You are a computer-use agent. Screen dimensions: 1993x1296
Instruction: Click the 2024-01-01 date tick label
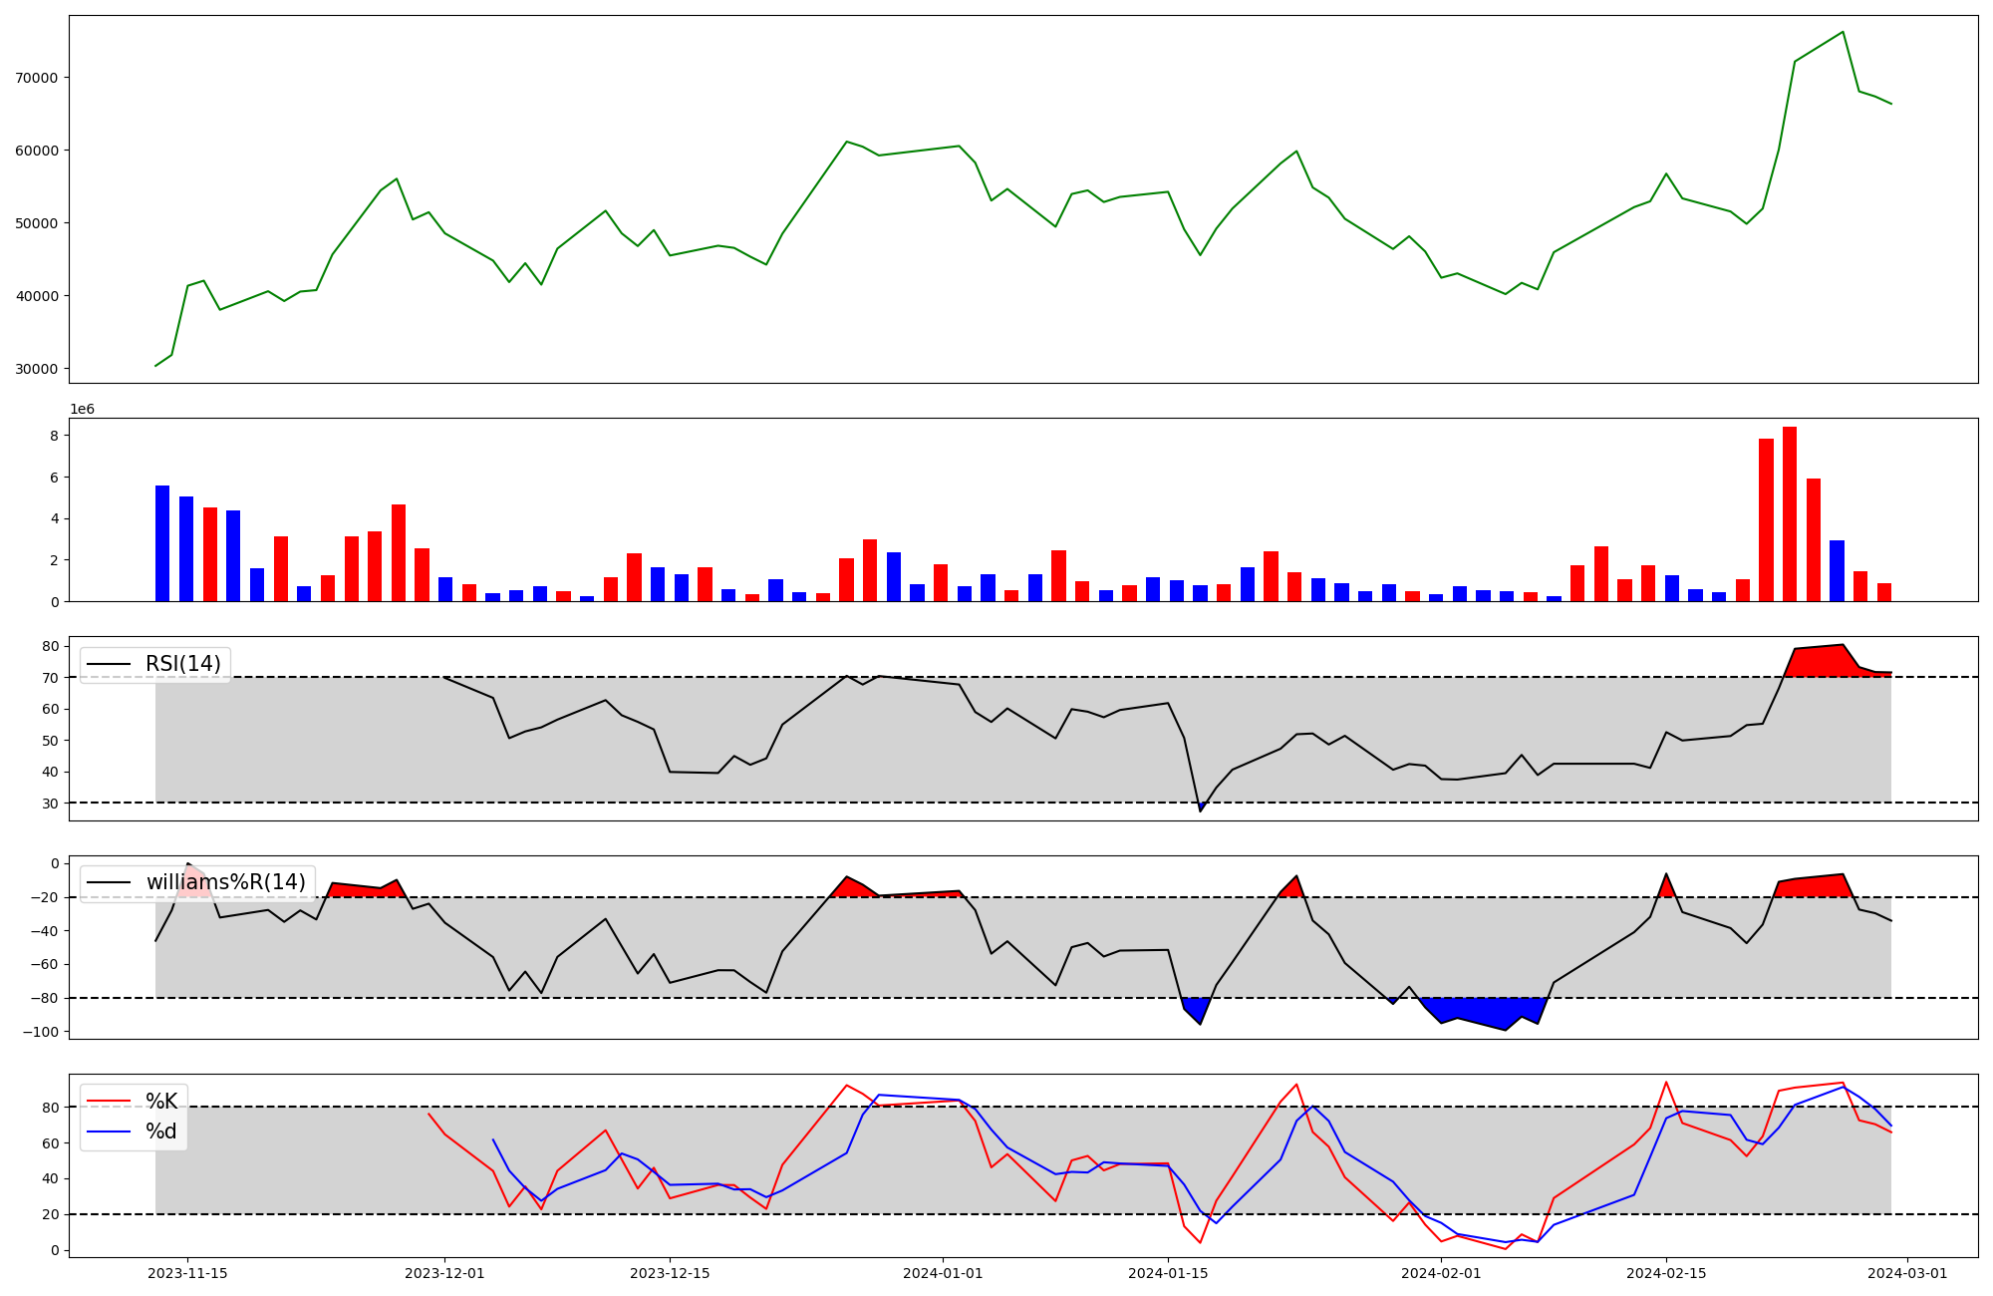943,1274
